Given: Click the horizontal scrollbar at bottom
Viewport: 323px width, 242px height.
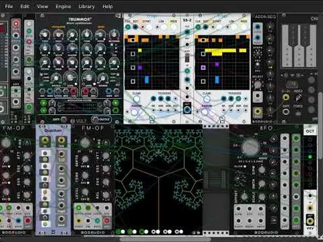Looking at the screenshot, I should [166, 239].
